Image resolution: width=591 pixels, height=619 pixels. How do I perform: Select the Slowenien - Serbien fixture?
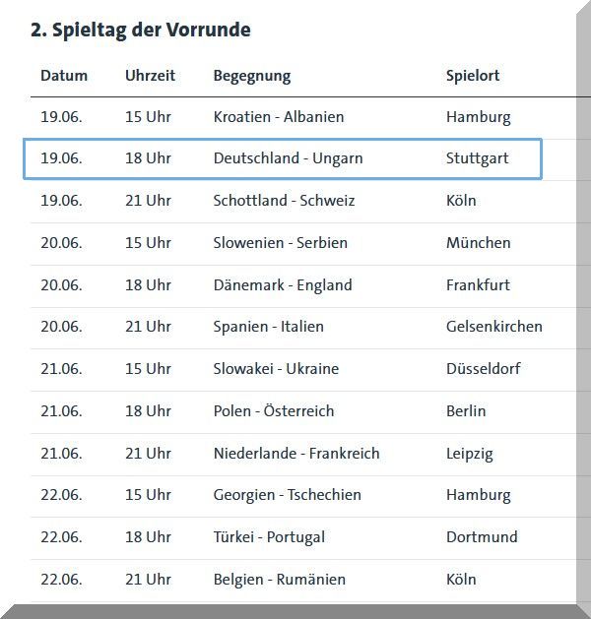[x=281, y=243]
